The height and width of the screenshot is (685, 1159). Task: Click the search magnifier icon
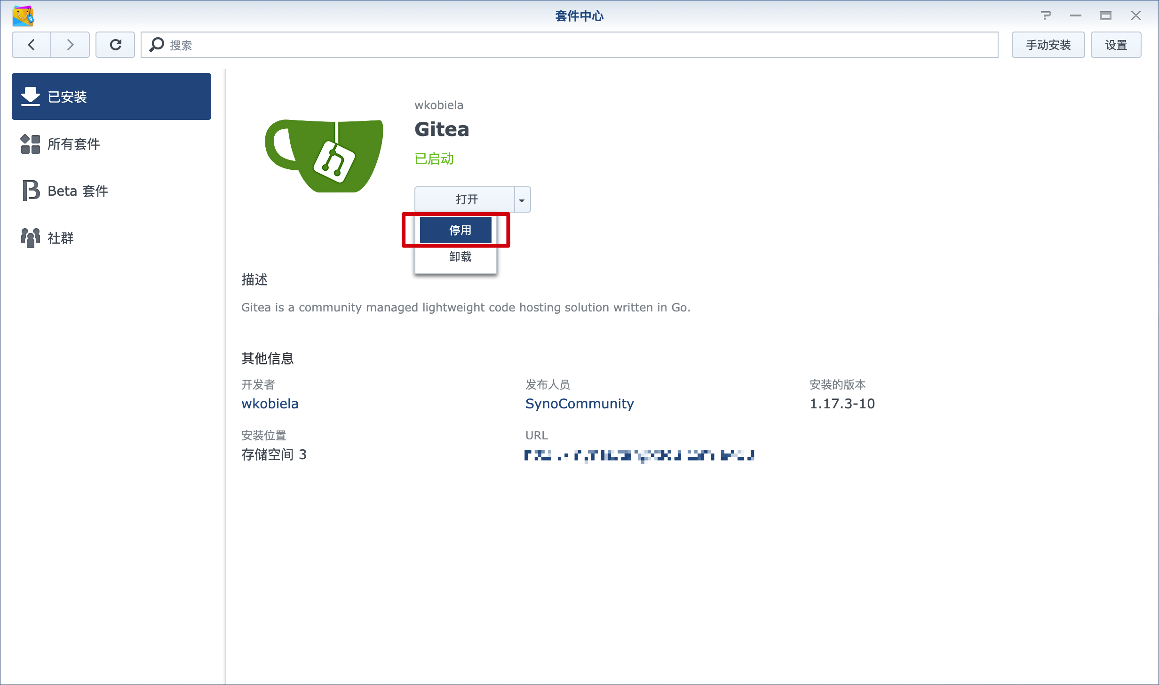coord(156,45)
